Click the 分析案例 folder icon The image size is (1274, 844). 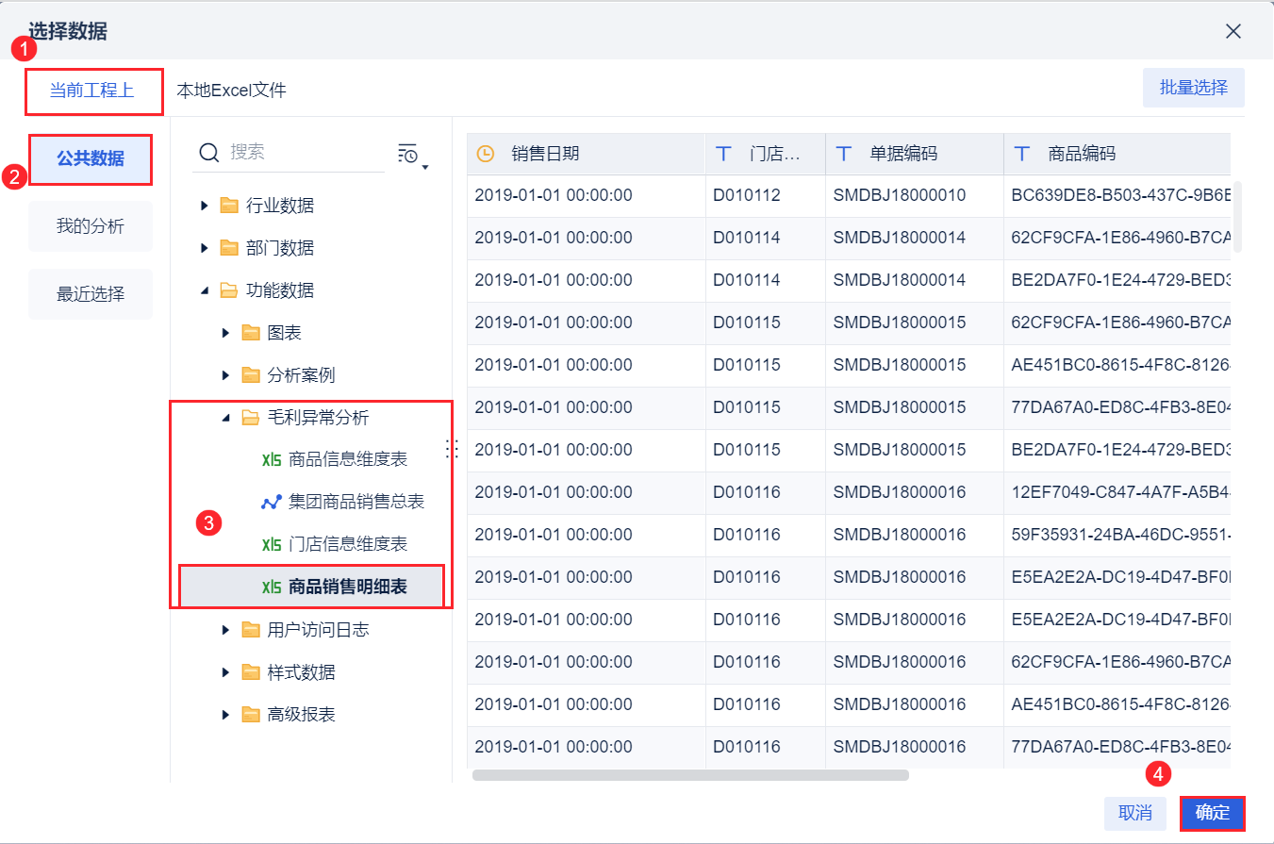click(251, 375)
